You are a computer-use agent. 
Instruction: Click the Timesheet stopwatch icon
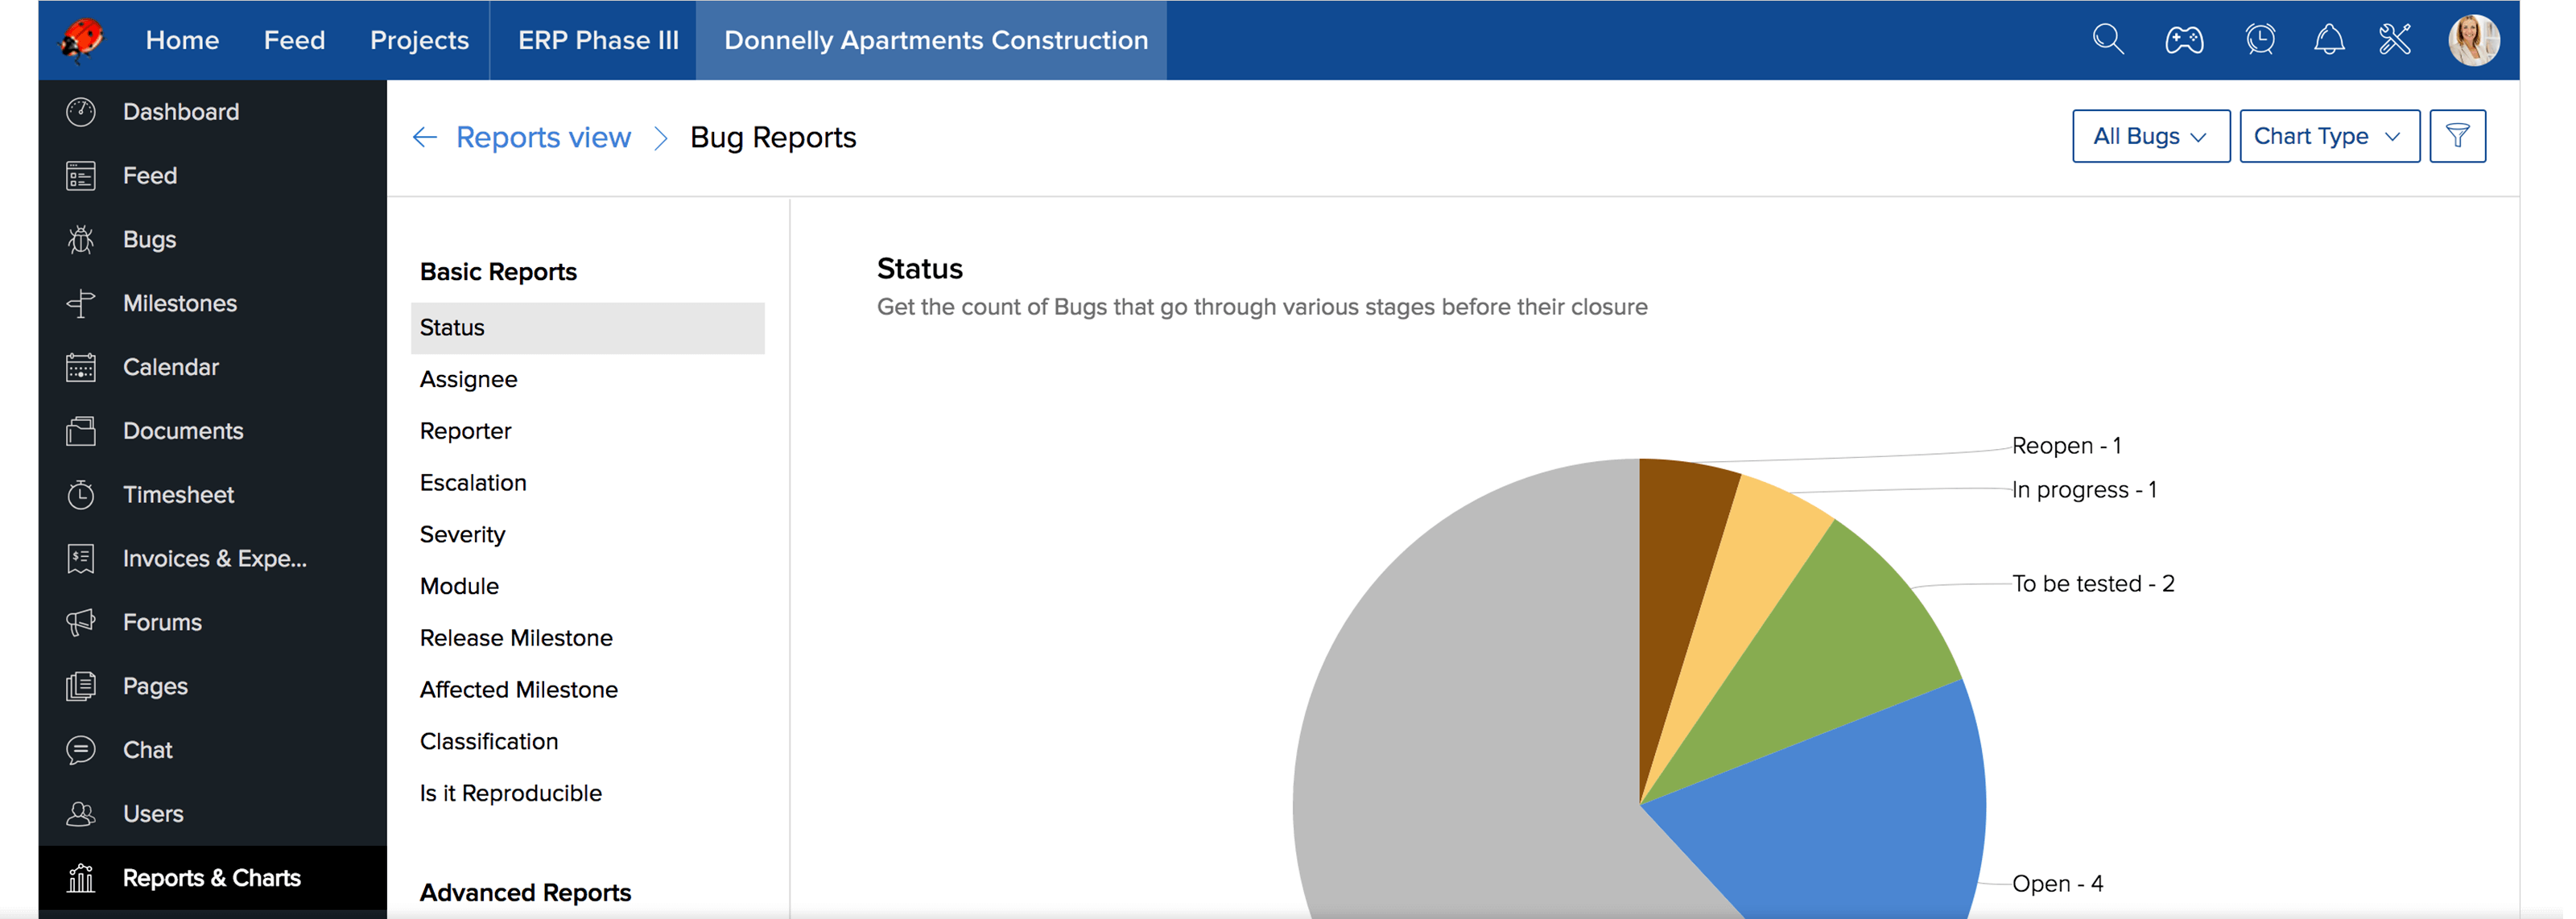click(x=81, y=495)
